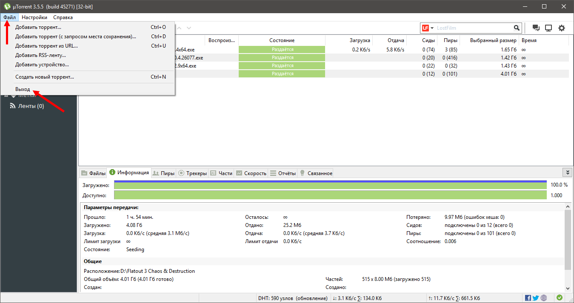Open the Настройки menu

pos(34,17)
